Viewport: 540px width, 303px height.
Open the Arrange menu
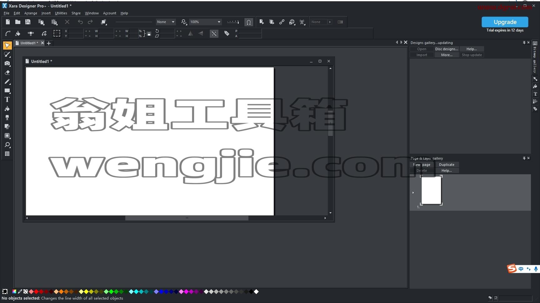31,13
